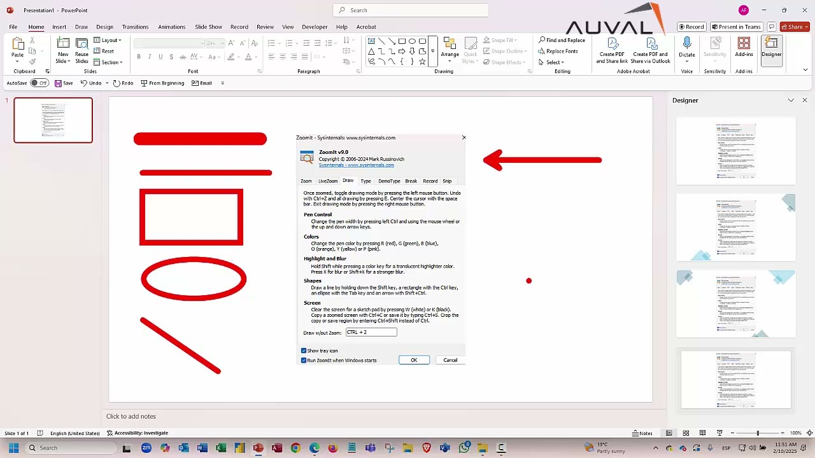Viewport: 815px width, 458px height.
Task: Open the Sysinternals website link
Action: pos(356,165)
